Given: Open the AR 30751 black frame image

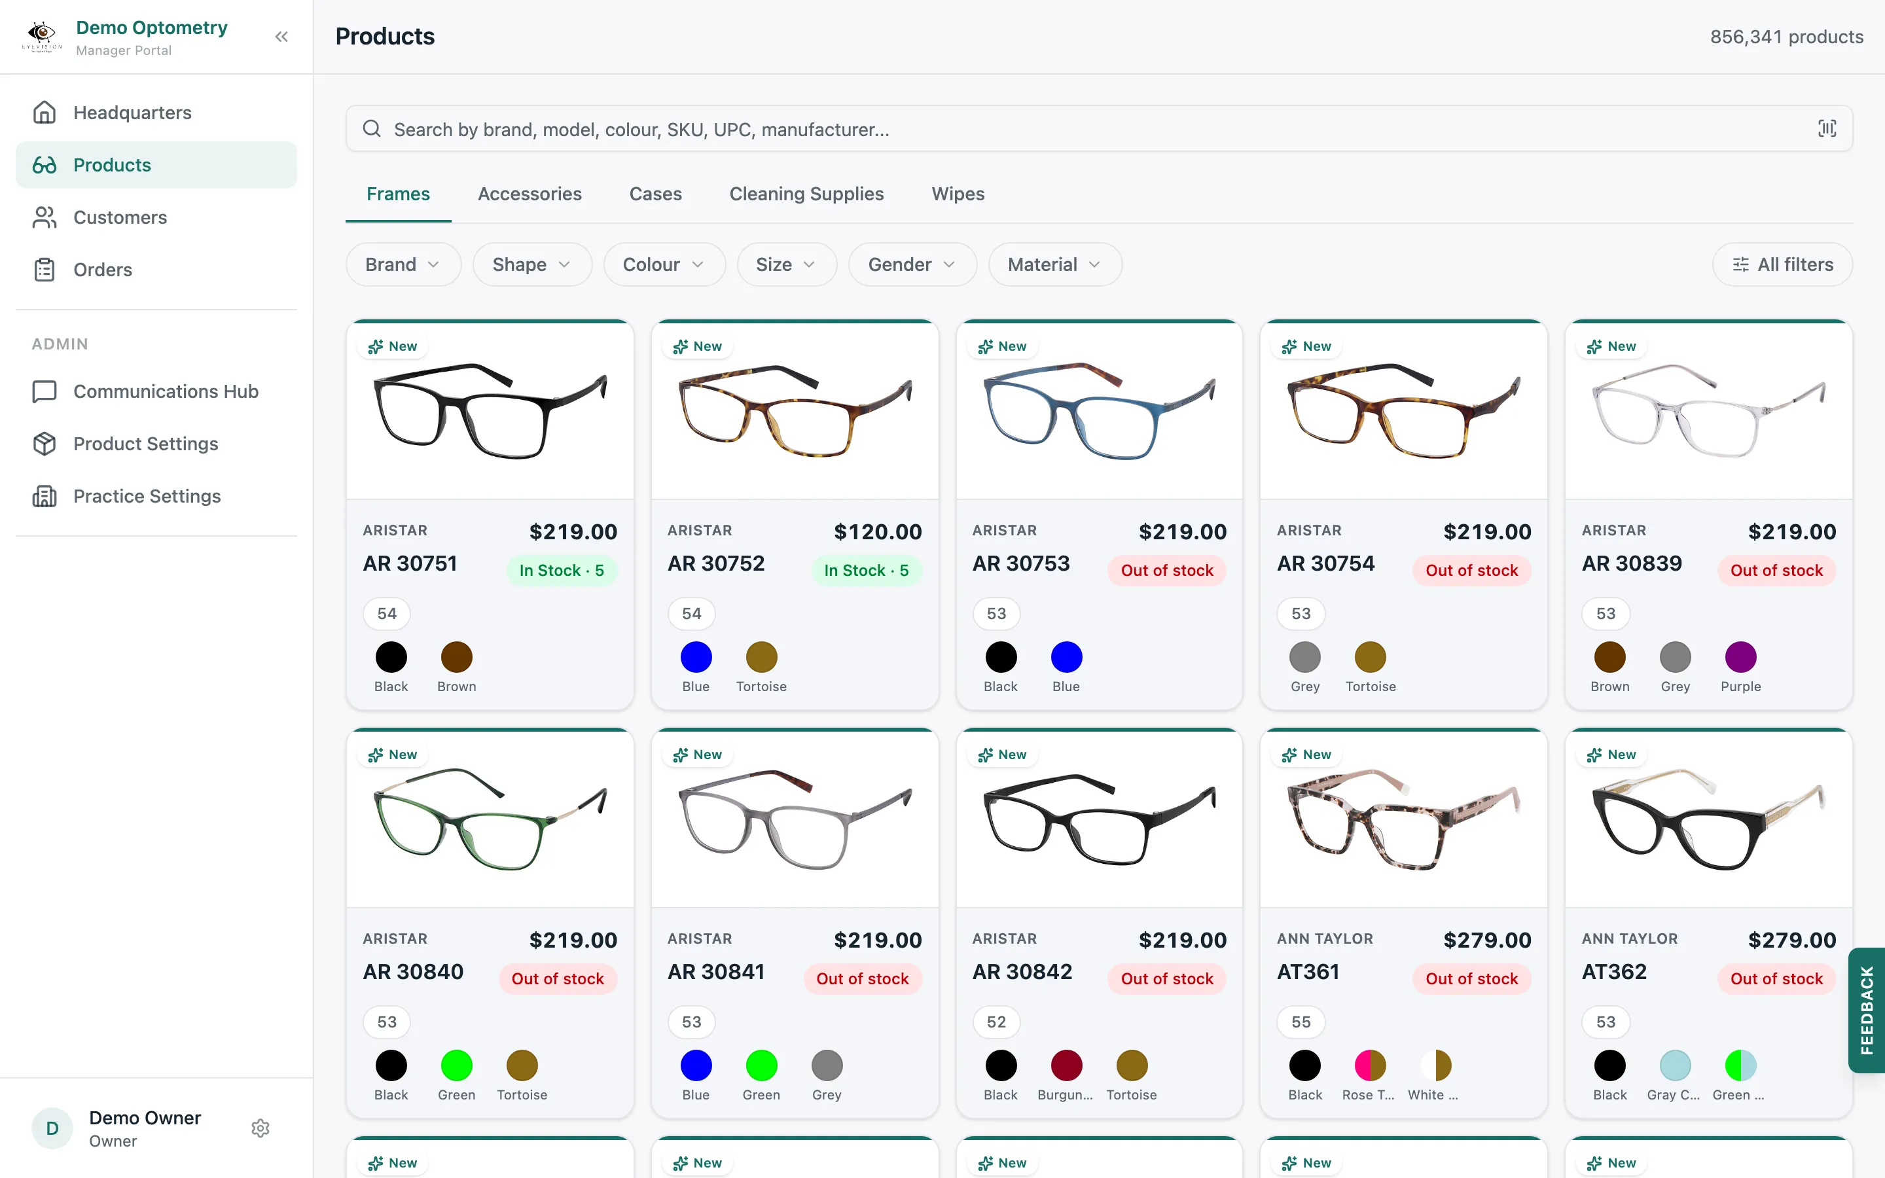Looking at the screenshot, I should tap(490, 410).
